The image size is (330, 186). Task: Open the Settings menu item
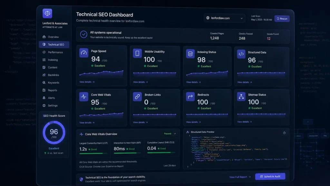(54, 106)
